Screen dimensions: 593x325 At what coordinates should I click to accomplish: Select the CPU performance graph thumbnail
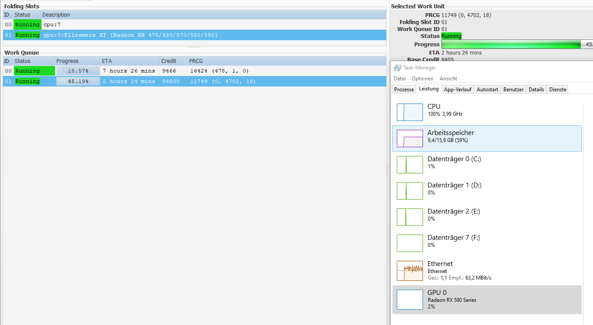[x=410, y=112]
